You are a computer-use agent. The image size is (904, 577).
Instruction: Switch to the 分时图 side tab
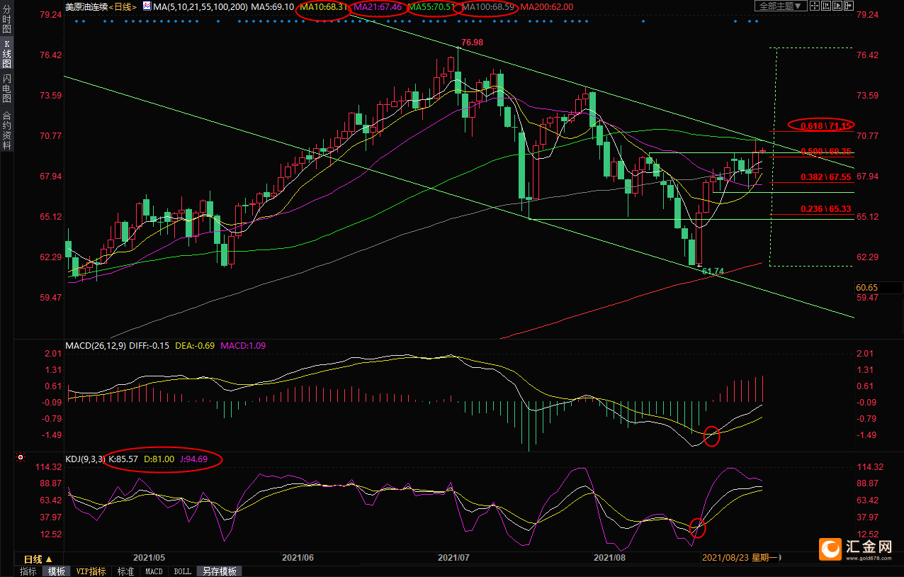(x=6, y=18)
